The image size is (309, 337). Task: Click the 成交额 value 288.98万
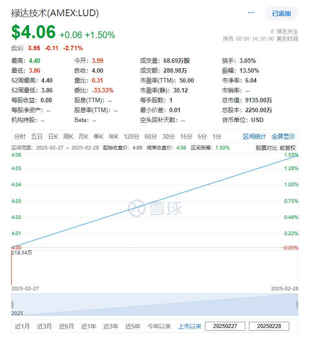click(175, 71)
